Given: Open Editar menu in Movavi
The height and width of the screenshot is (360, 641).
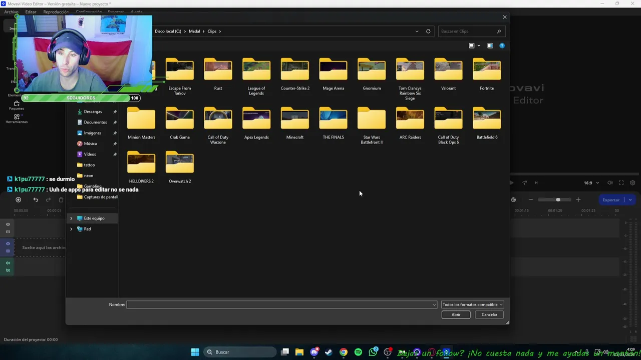Looking at the screenshot, I should point(31,12).
